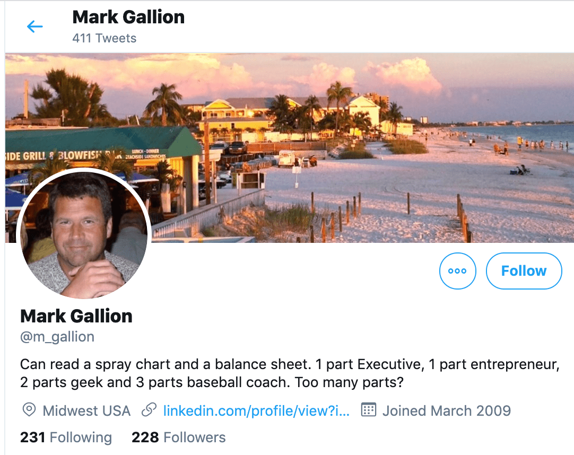The image size is (574, 455).
Task: Click the Joined March 2009 text
Action: (x=446, y=410)
